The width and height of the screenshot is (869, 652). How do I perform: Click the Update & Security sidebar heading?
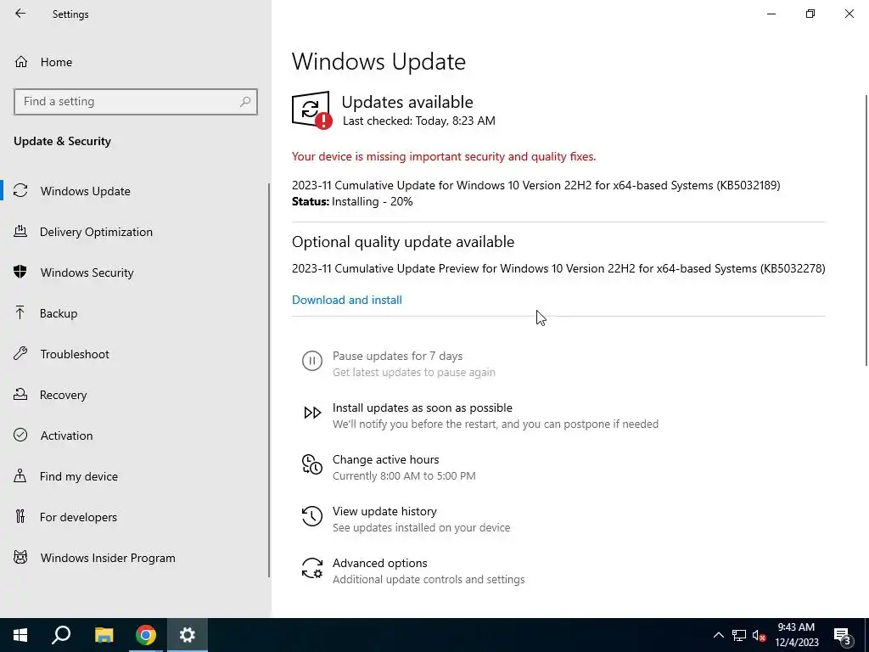pyautogui.click(x=62, y=141)
